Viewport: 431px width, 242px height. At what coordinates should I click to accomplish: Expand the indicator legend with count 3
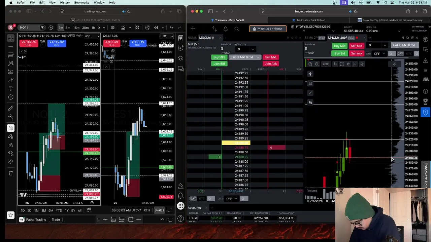23,51
